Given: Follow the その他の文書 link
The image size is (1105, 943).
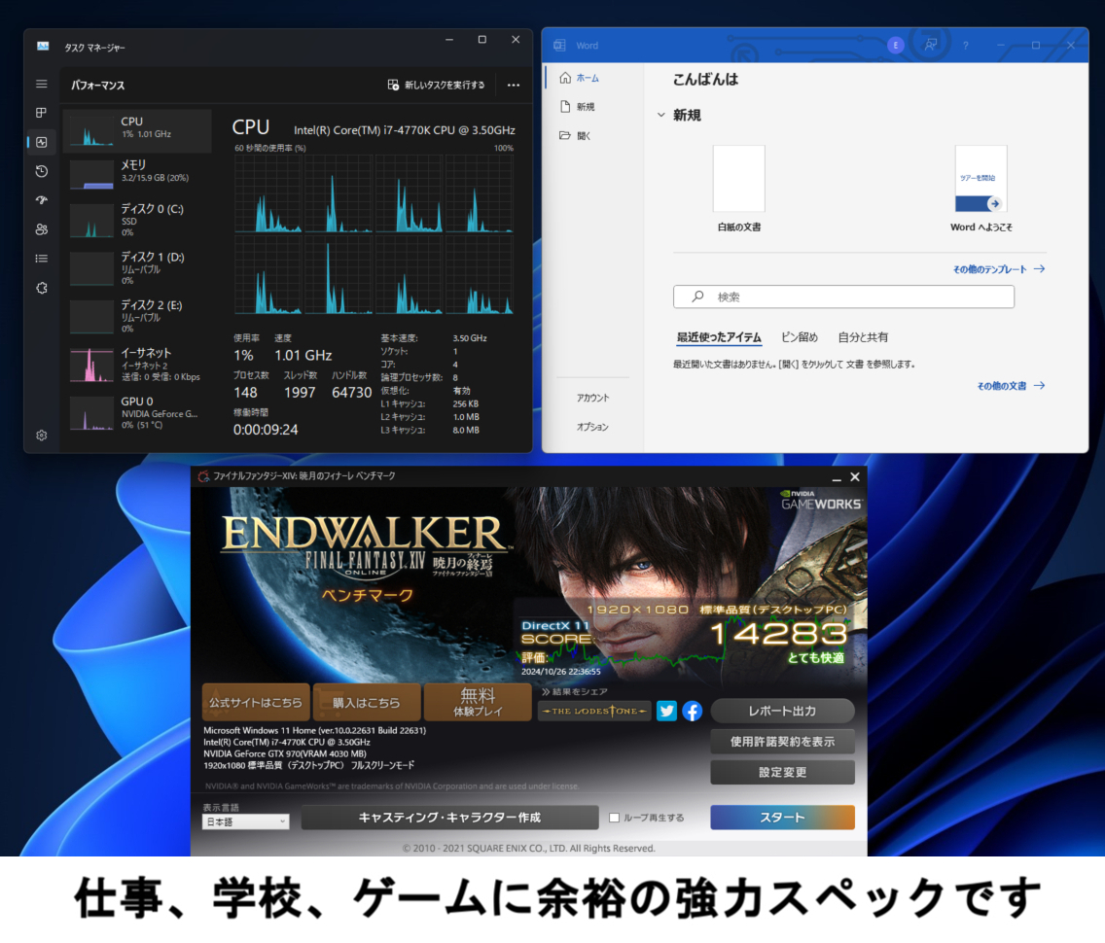Looking at the screenshot, I should tap(1011, 386).
